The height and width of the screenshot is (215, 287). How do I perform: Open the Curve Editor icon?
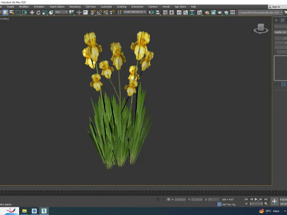(x=185, y=13)
